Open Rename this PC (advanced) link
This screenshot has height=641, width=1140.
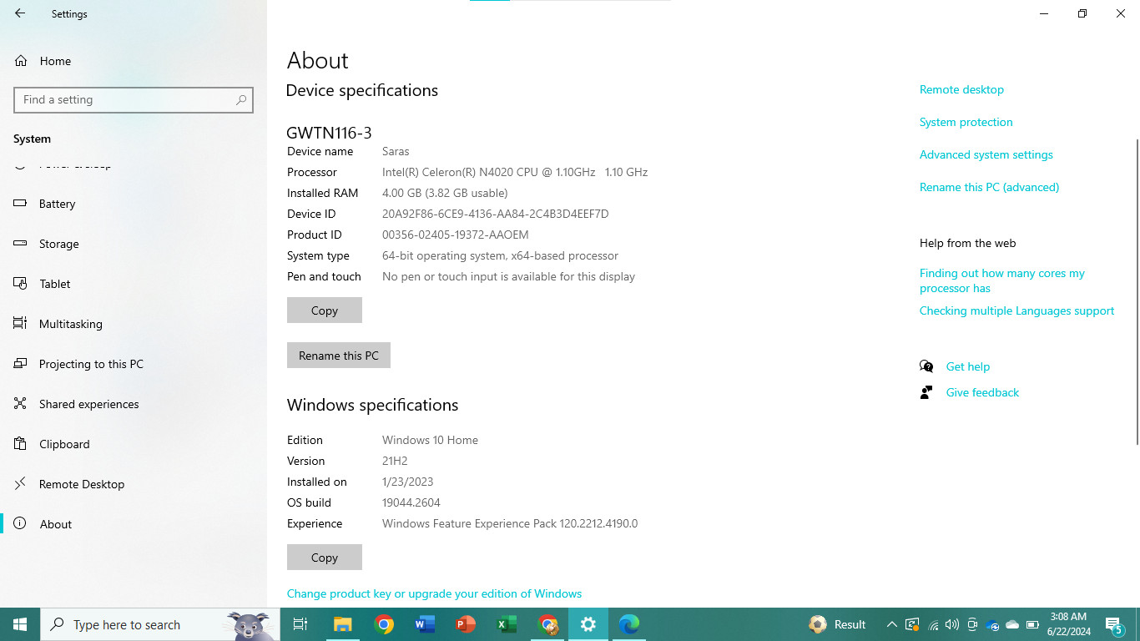pyautogui.click(x=989, y=187)
